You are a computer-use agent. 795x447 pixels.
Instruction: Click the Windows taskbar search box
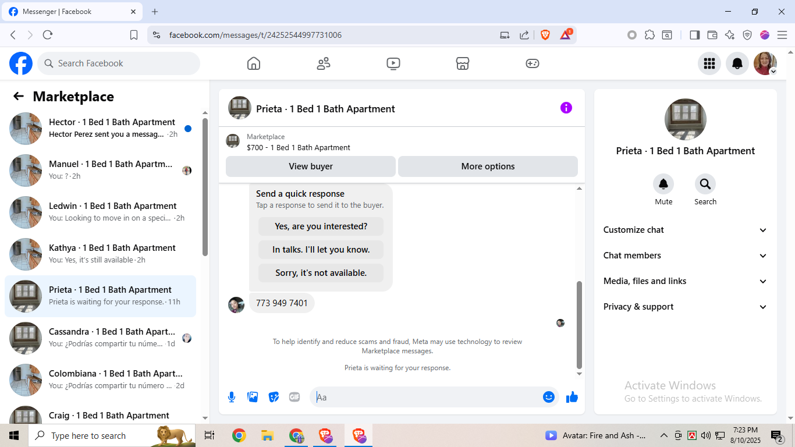tap(112, 435)
